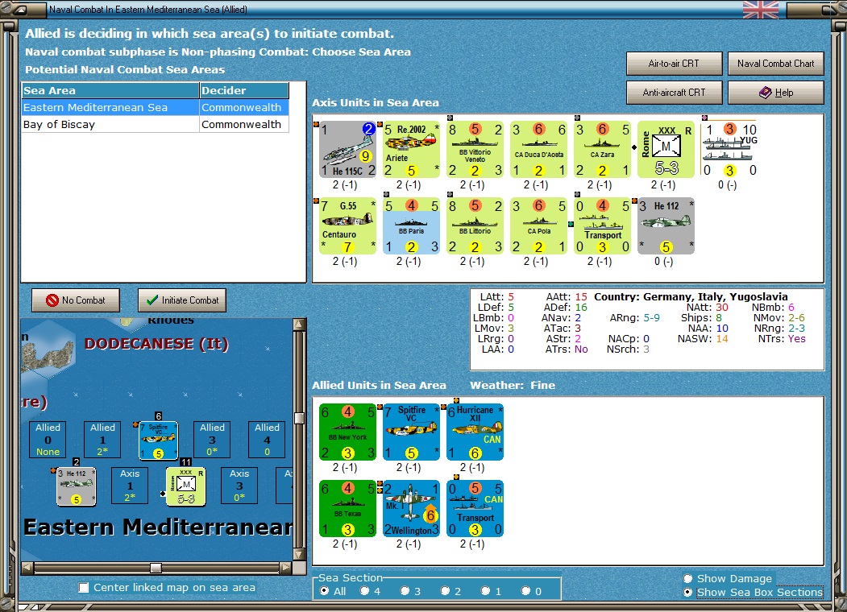Viewport: 847px width, 612px height.
Task: Click the Allied 4 sea box section
Action: tap(267, 440)
